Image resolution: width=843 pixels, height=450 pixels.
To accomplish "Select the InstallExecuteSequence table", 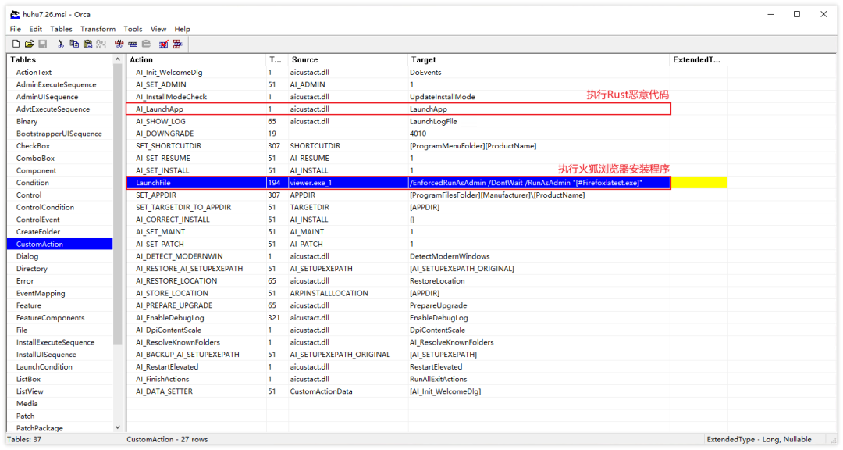I will coord(55,342).
